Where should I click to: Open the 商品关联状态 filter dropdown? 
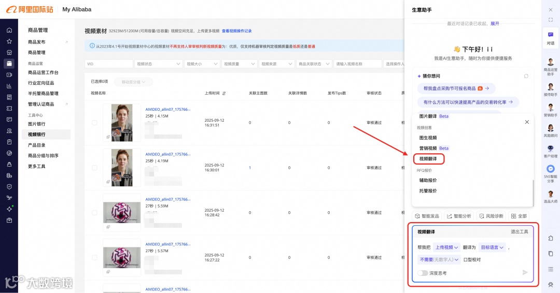(314, 64)
